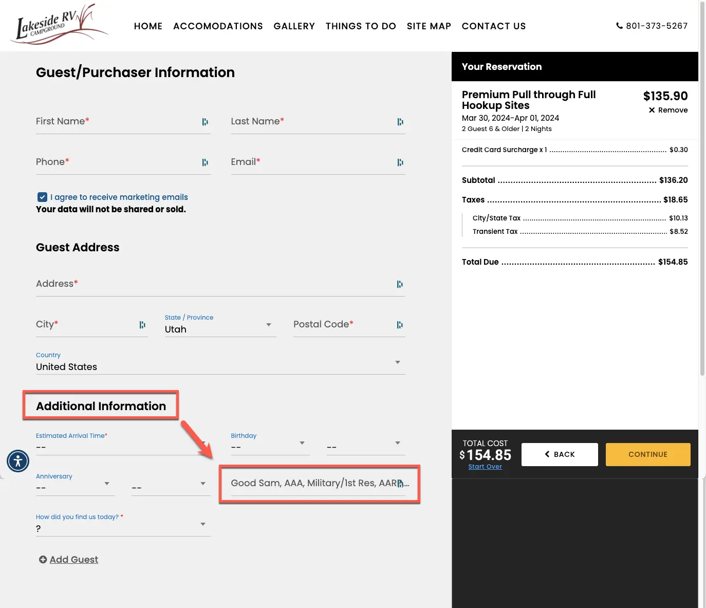Uncheck the marketing emails agreement checkbox
Screen dimensions: 706x608
coord(42,197)
